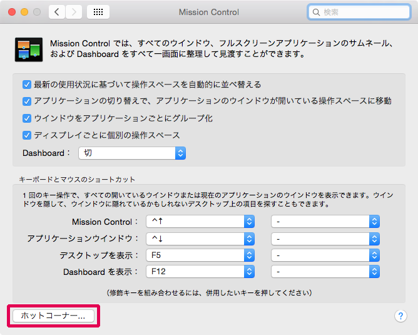Go forward with the right arrow button
The height and width of the screenshot is (335, 418).
point(74,12)
